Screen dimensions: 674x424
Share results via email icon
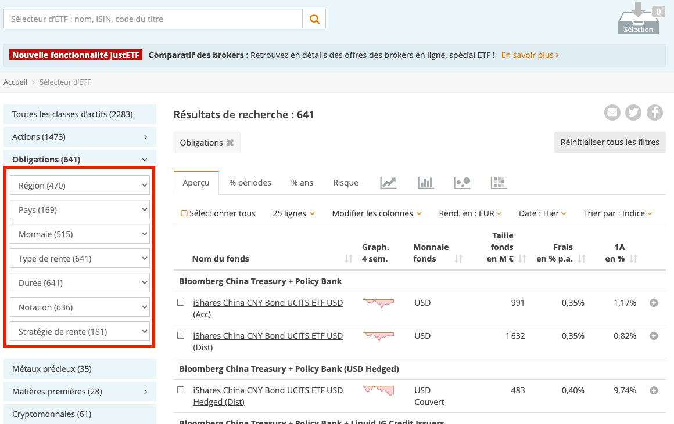[x=612, y=113]
